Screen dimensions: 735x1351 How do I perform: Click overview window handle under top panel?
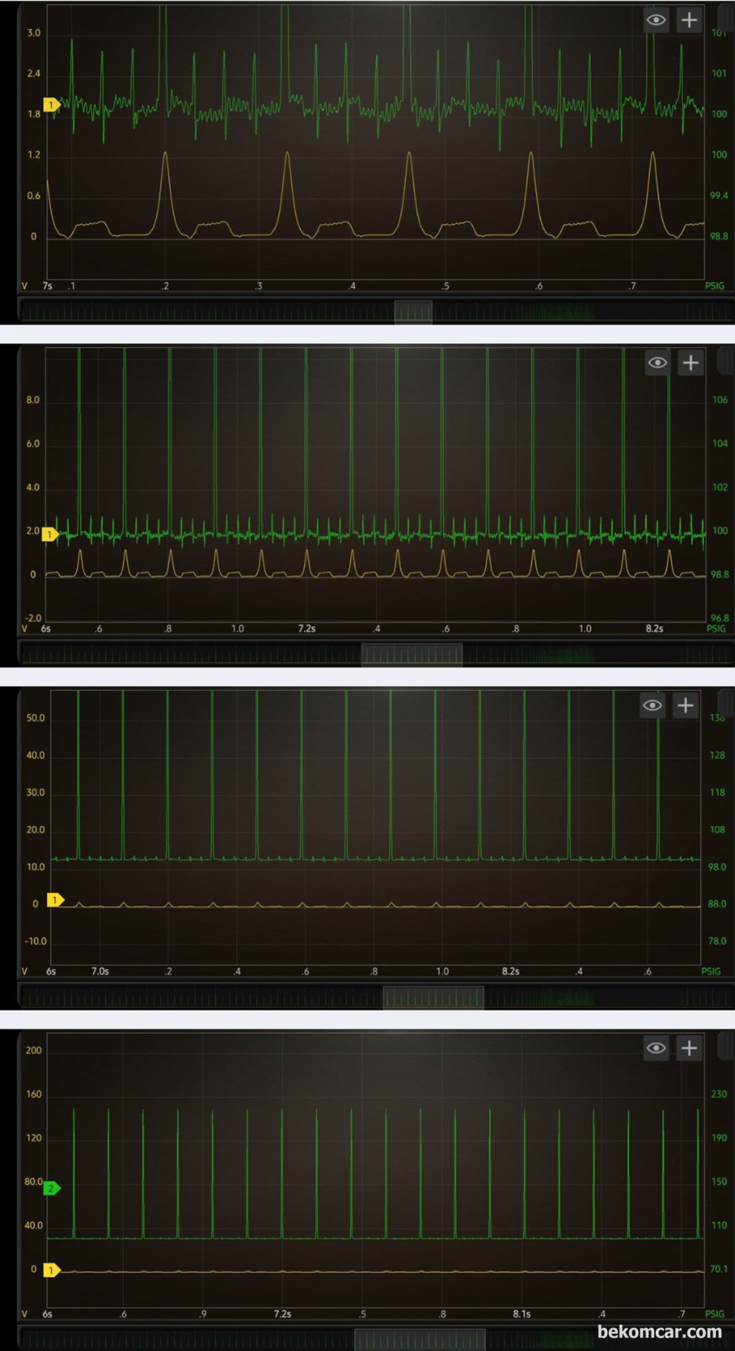click(413, 311)
